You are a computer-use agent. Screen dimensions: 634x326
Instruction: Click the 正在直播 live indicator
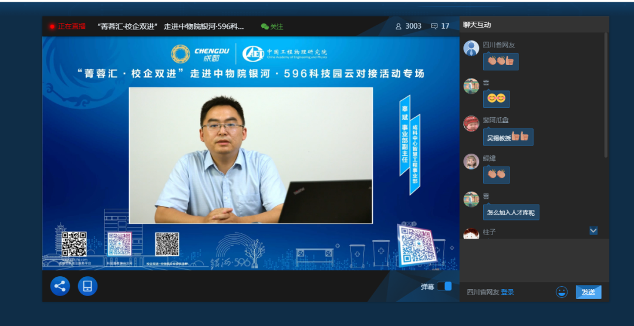pyautogui.click(x=68, y=26)
